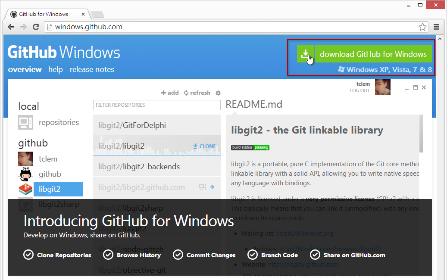Click the tclem avatar in sidebar
This screenshot has height=280, width=447.
click(25, 159)
